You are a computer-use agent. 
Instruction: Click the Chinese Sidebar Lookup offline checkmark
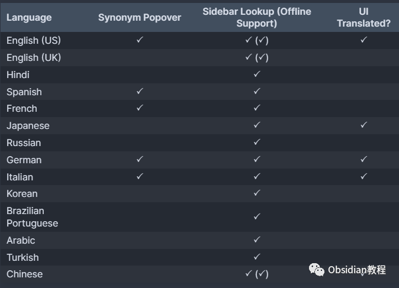click(262, 274)
